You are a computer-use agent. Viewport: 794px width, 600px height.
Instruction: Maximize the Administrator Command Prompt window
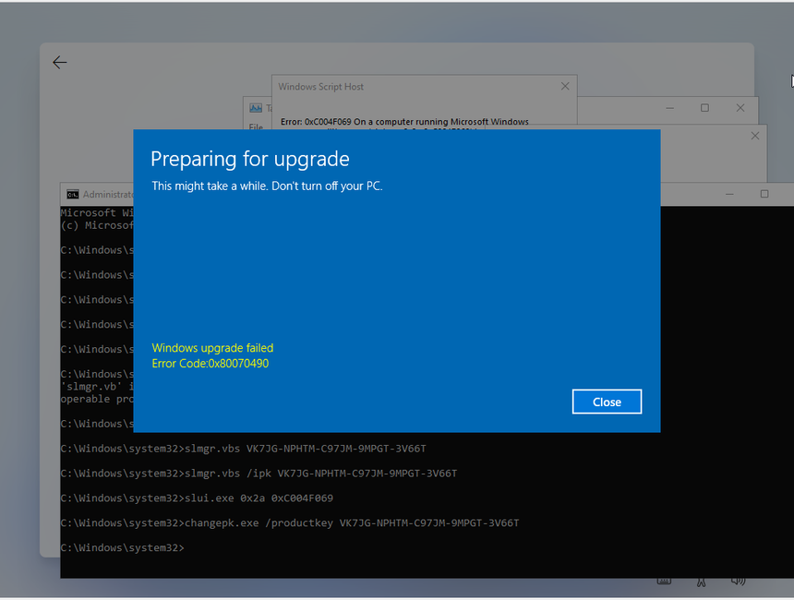tap(764, 194)
